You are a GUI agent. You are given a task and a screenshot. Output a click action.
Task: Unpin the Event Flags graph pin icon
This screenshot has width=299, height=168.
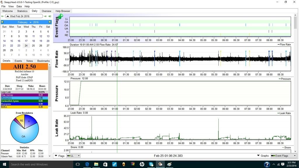[61, 16]
